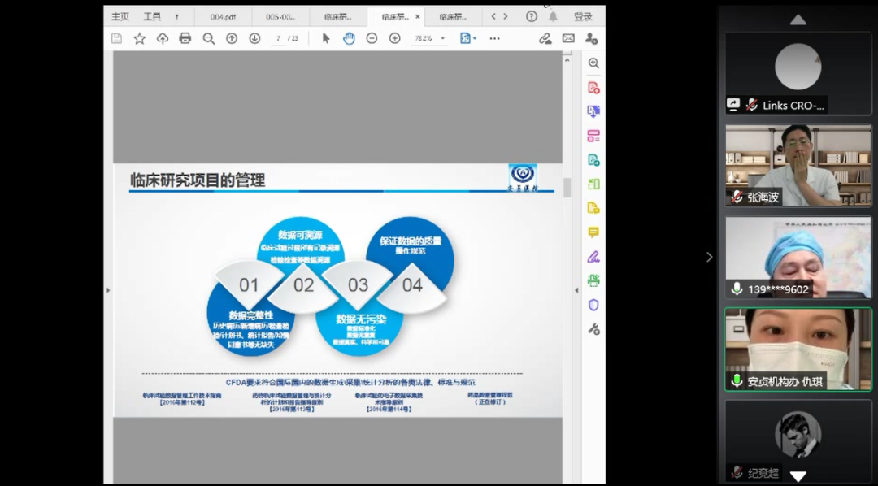Open the 004.pdf document tab
Viewport: 878px width, 486px height.
[x=223, y=17]
